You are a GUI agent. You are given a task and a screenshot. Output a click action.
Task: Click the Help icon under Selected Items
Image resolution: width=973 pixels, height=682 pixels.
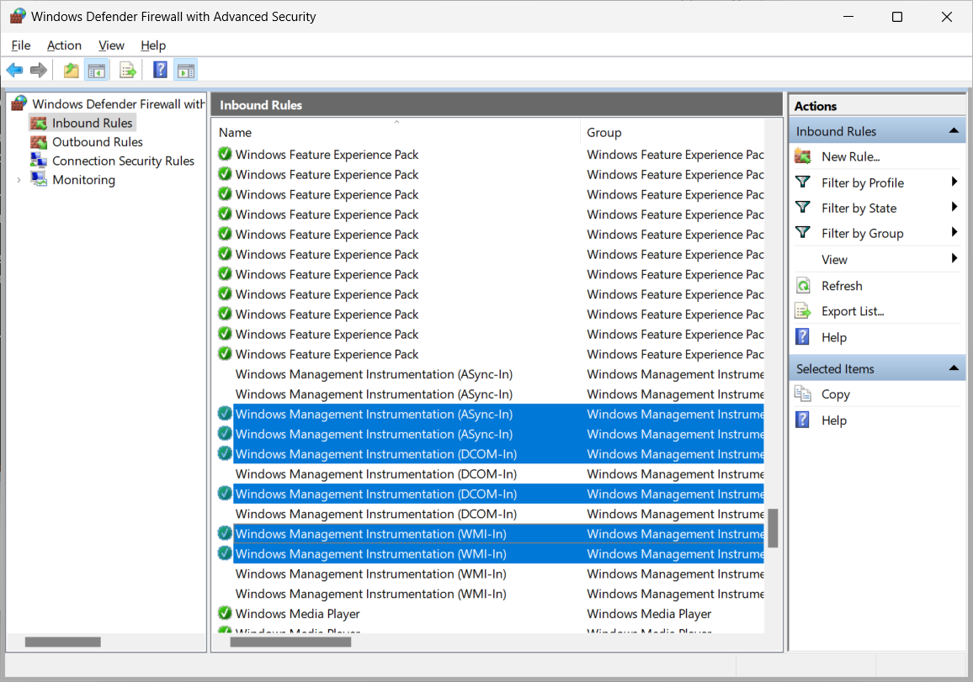802,420
